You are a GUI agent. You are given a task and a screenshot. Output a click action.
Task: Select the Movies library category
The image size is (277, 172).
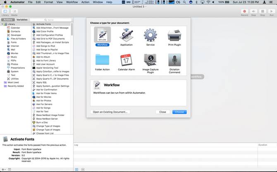click(x=14, y=53)
